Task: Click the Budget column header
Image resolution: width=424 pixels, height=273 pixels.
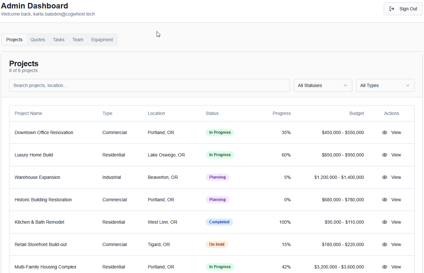Action: tap(356, 113)
